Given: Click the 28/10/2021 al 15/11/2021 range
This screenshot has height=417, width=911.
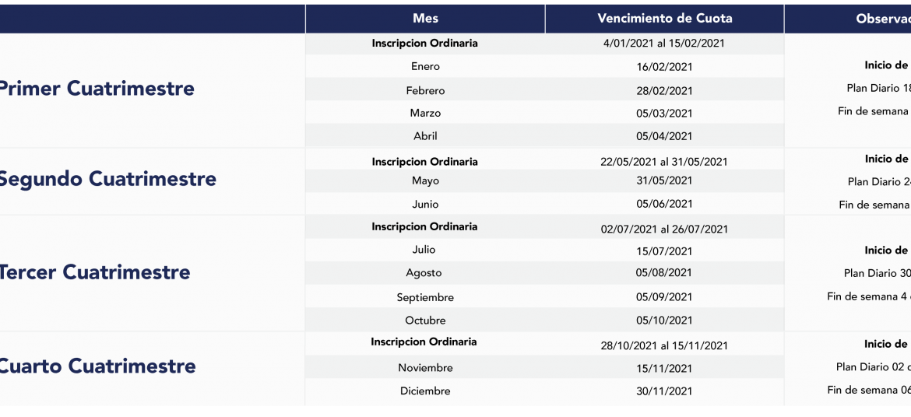Looking at the screenshot, I should (x=664, y=345).
